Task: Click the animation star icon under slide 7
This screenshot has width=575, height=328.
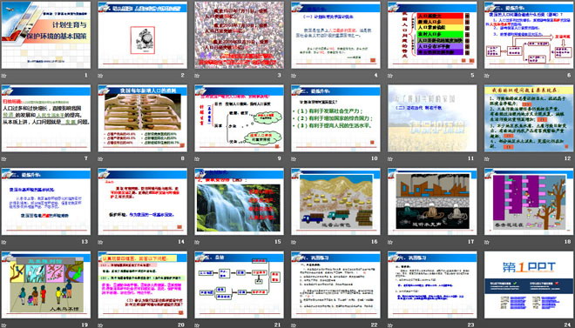Action: [3, 159]
